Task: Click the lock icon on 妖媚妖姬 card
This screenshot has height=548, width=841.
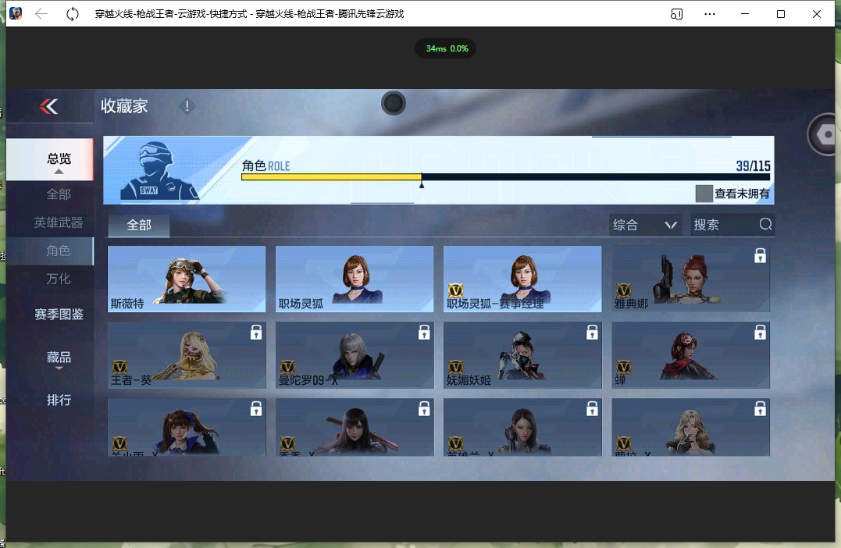Action: pos(592,333)
